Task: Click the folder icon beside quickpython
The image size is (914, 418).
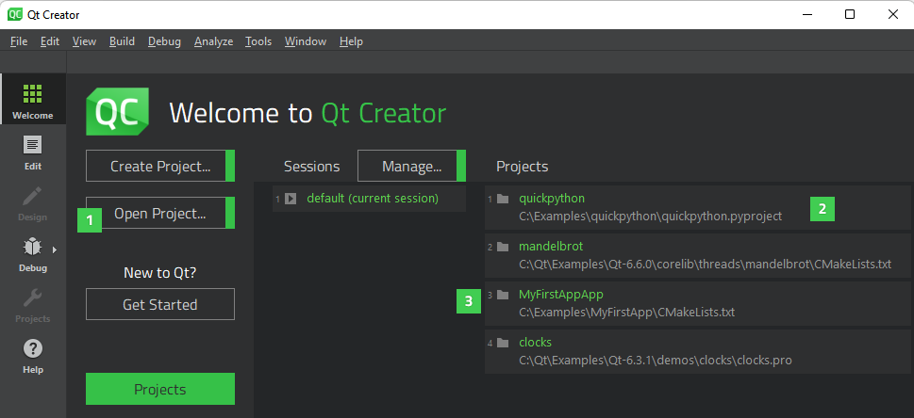Action: coord(503,199)
